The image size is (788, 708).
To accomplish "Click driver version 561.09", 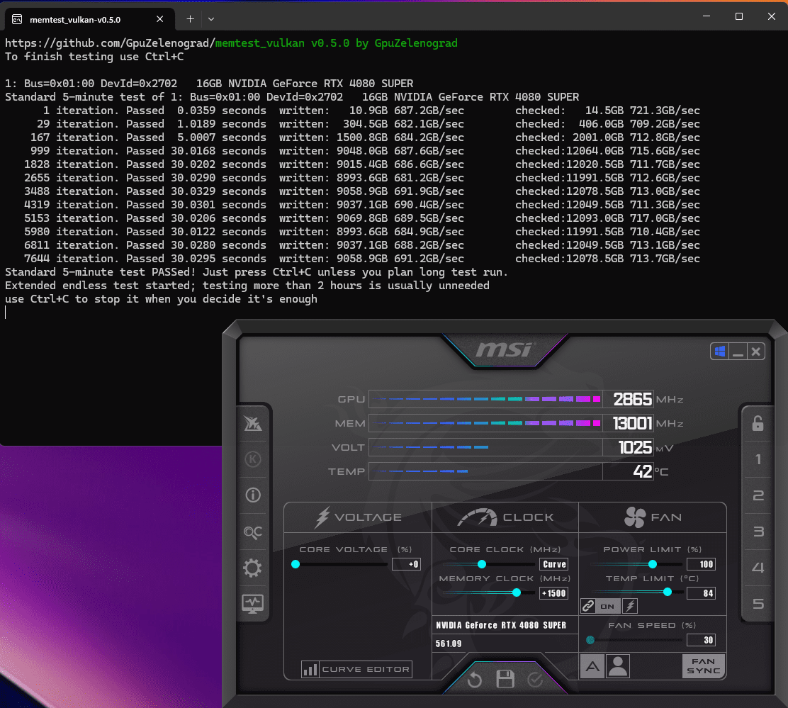I will (x=449, y=644).
